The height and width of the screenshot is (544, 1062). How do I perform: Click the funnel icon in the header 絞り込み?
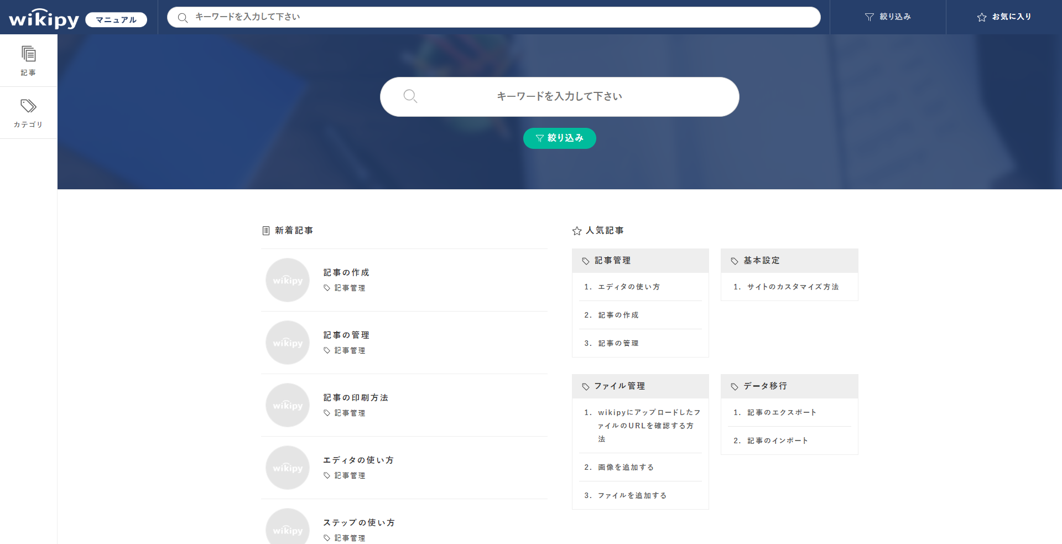[869, 17]
